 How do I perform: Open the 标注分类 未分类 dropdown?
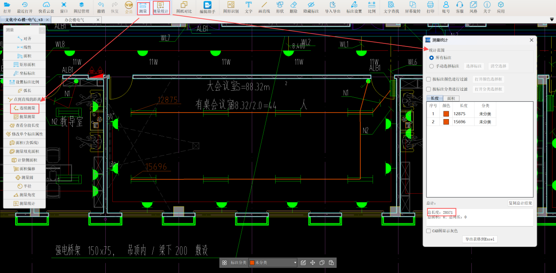[273, 263]
